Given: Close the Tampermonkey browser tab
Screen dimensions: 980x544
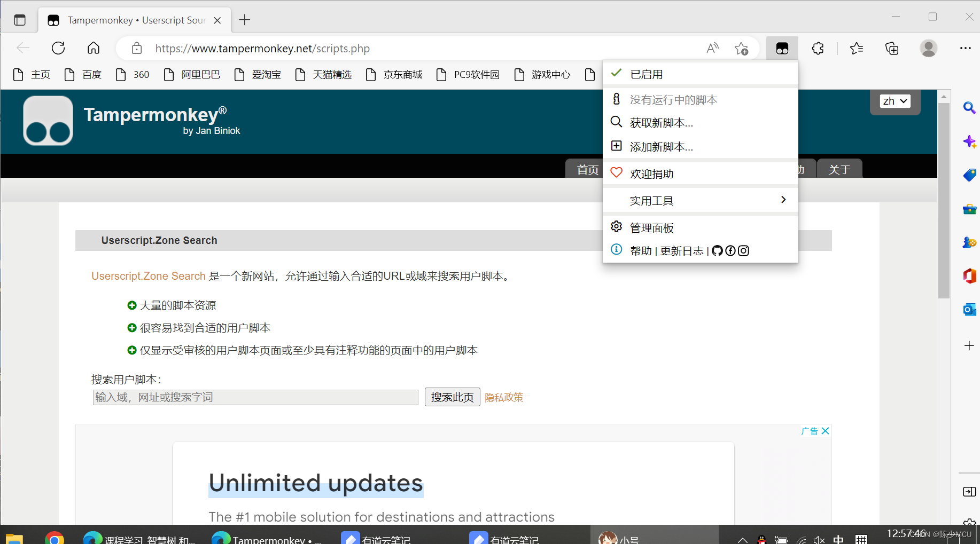Looking at the screenshot, I should tap(217, 20).
